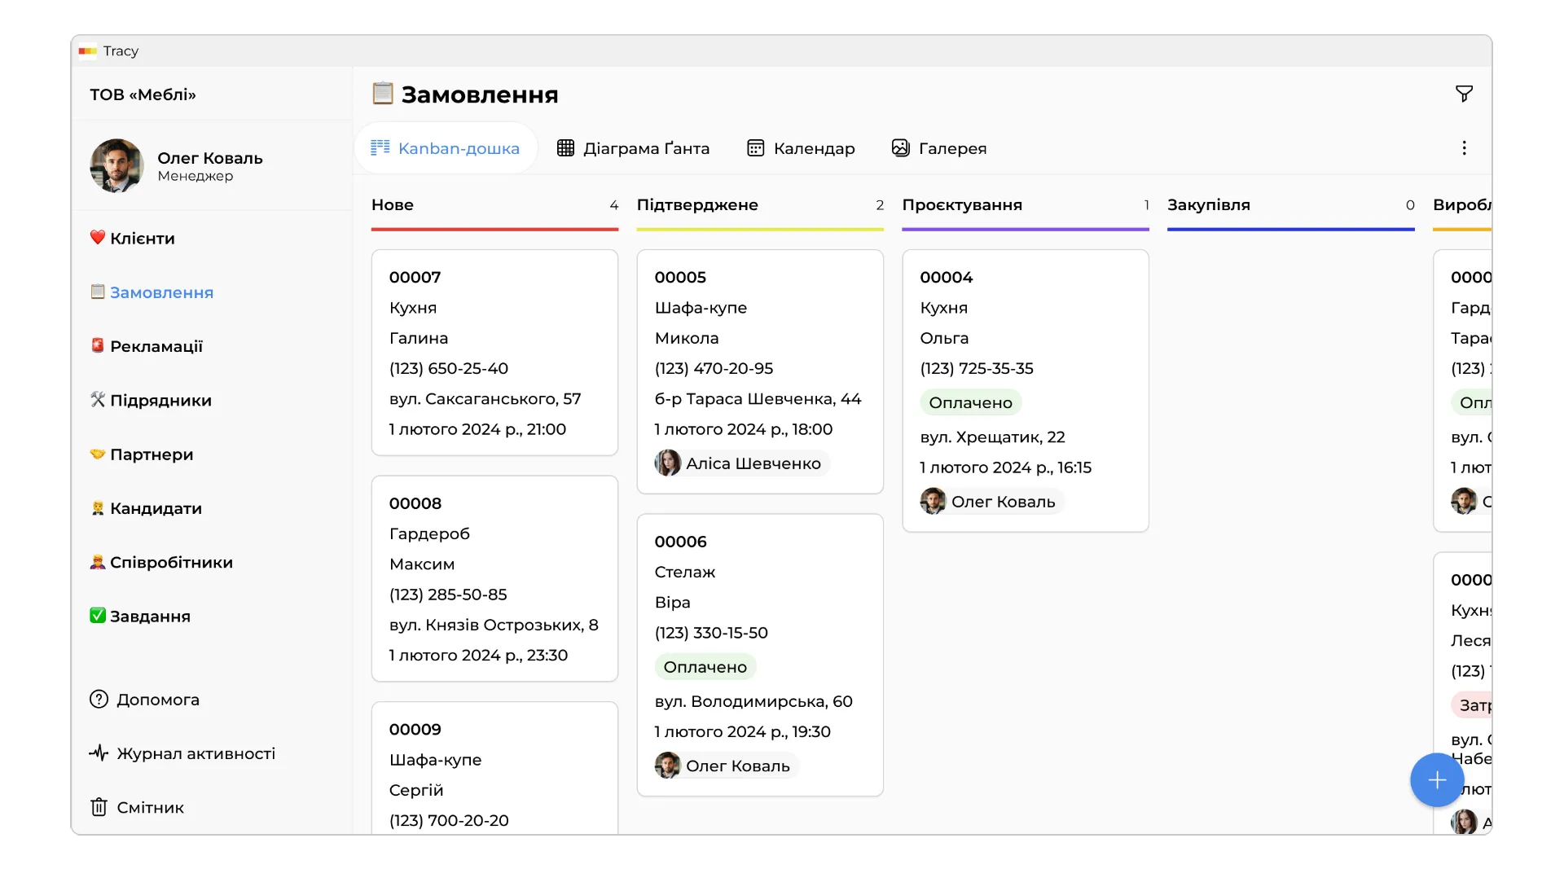Switch to the Діаграма Ґанта view

[x=633, y=148]
